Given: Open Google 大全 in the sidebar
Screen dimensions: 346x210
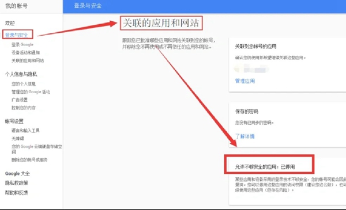Looking at the screenshot, I should [x=17, y=174].
